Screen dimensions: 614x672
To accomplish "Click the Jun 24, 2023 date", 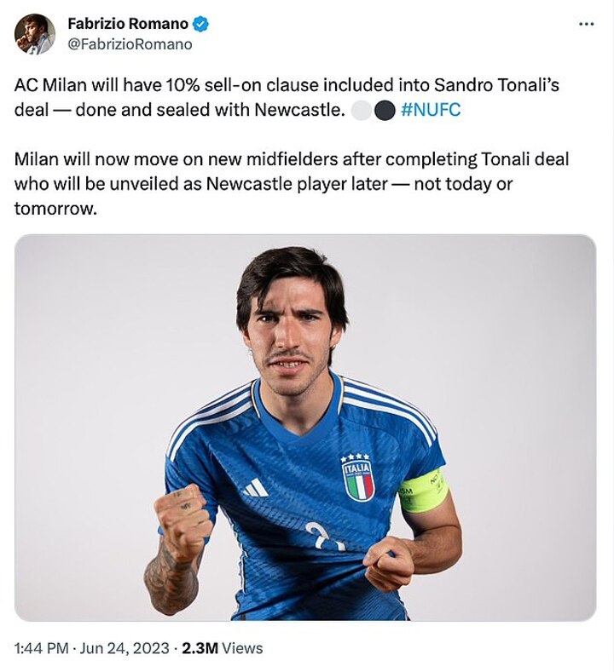I will click(x=125, y=648).
